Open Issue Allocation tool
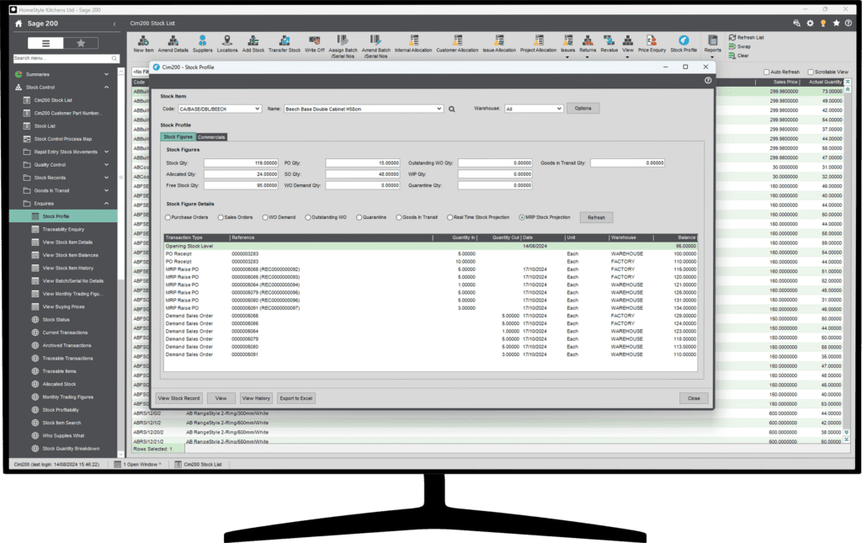The image size is (862, 543). (499, 44)
